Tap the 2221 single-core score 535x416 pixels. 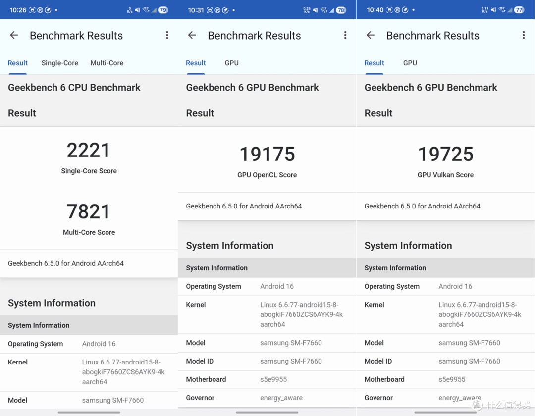89,151
